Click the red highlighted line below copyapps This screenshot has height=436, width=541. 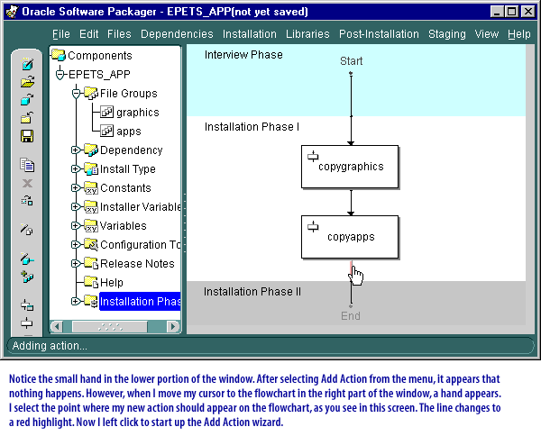pyautogui.click(x=351, y=268)
